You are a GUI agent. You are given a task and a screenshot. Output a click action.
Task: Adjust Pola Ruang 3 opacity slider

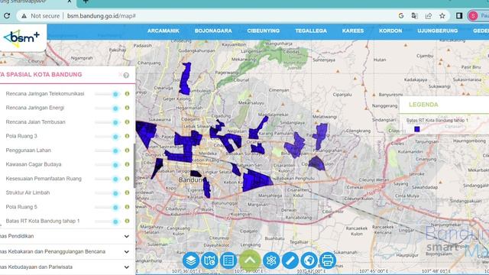[107, 137]
